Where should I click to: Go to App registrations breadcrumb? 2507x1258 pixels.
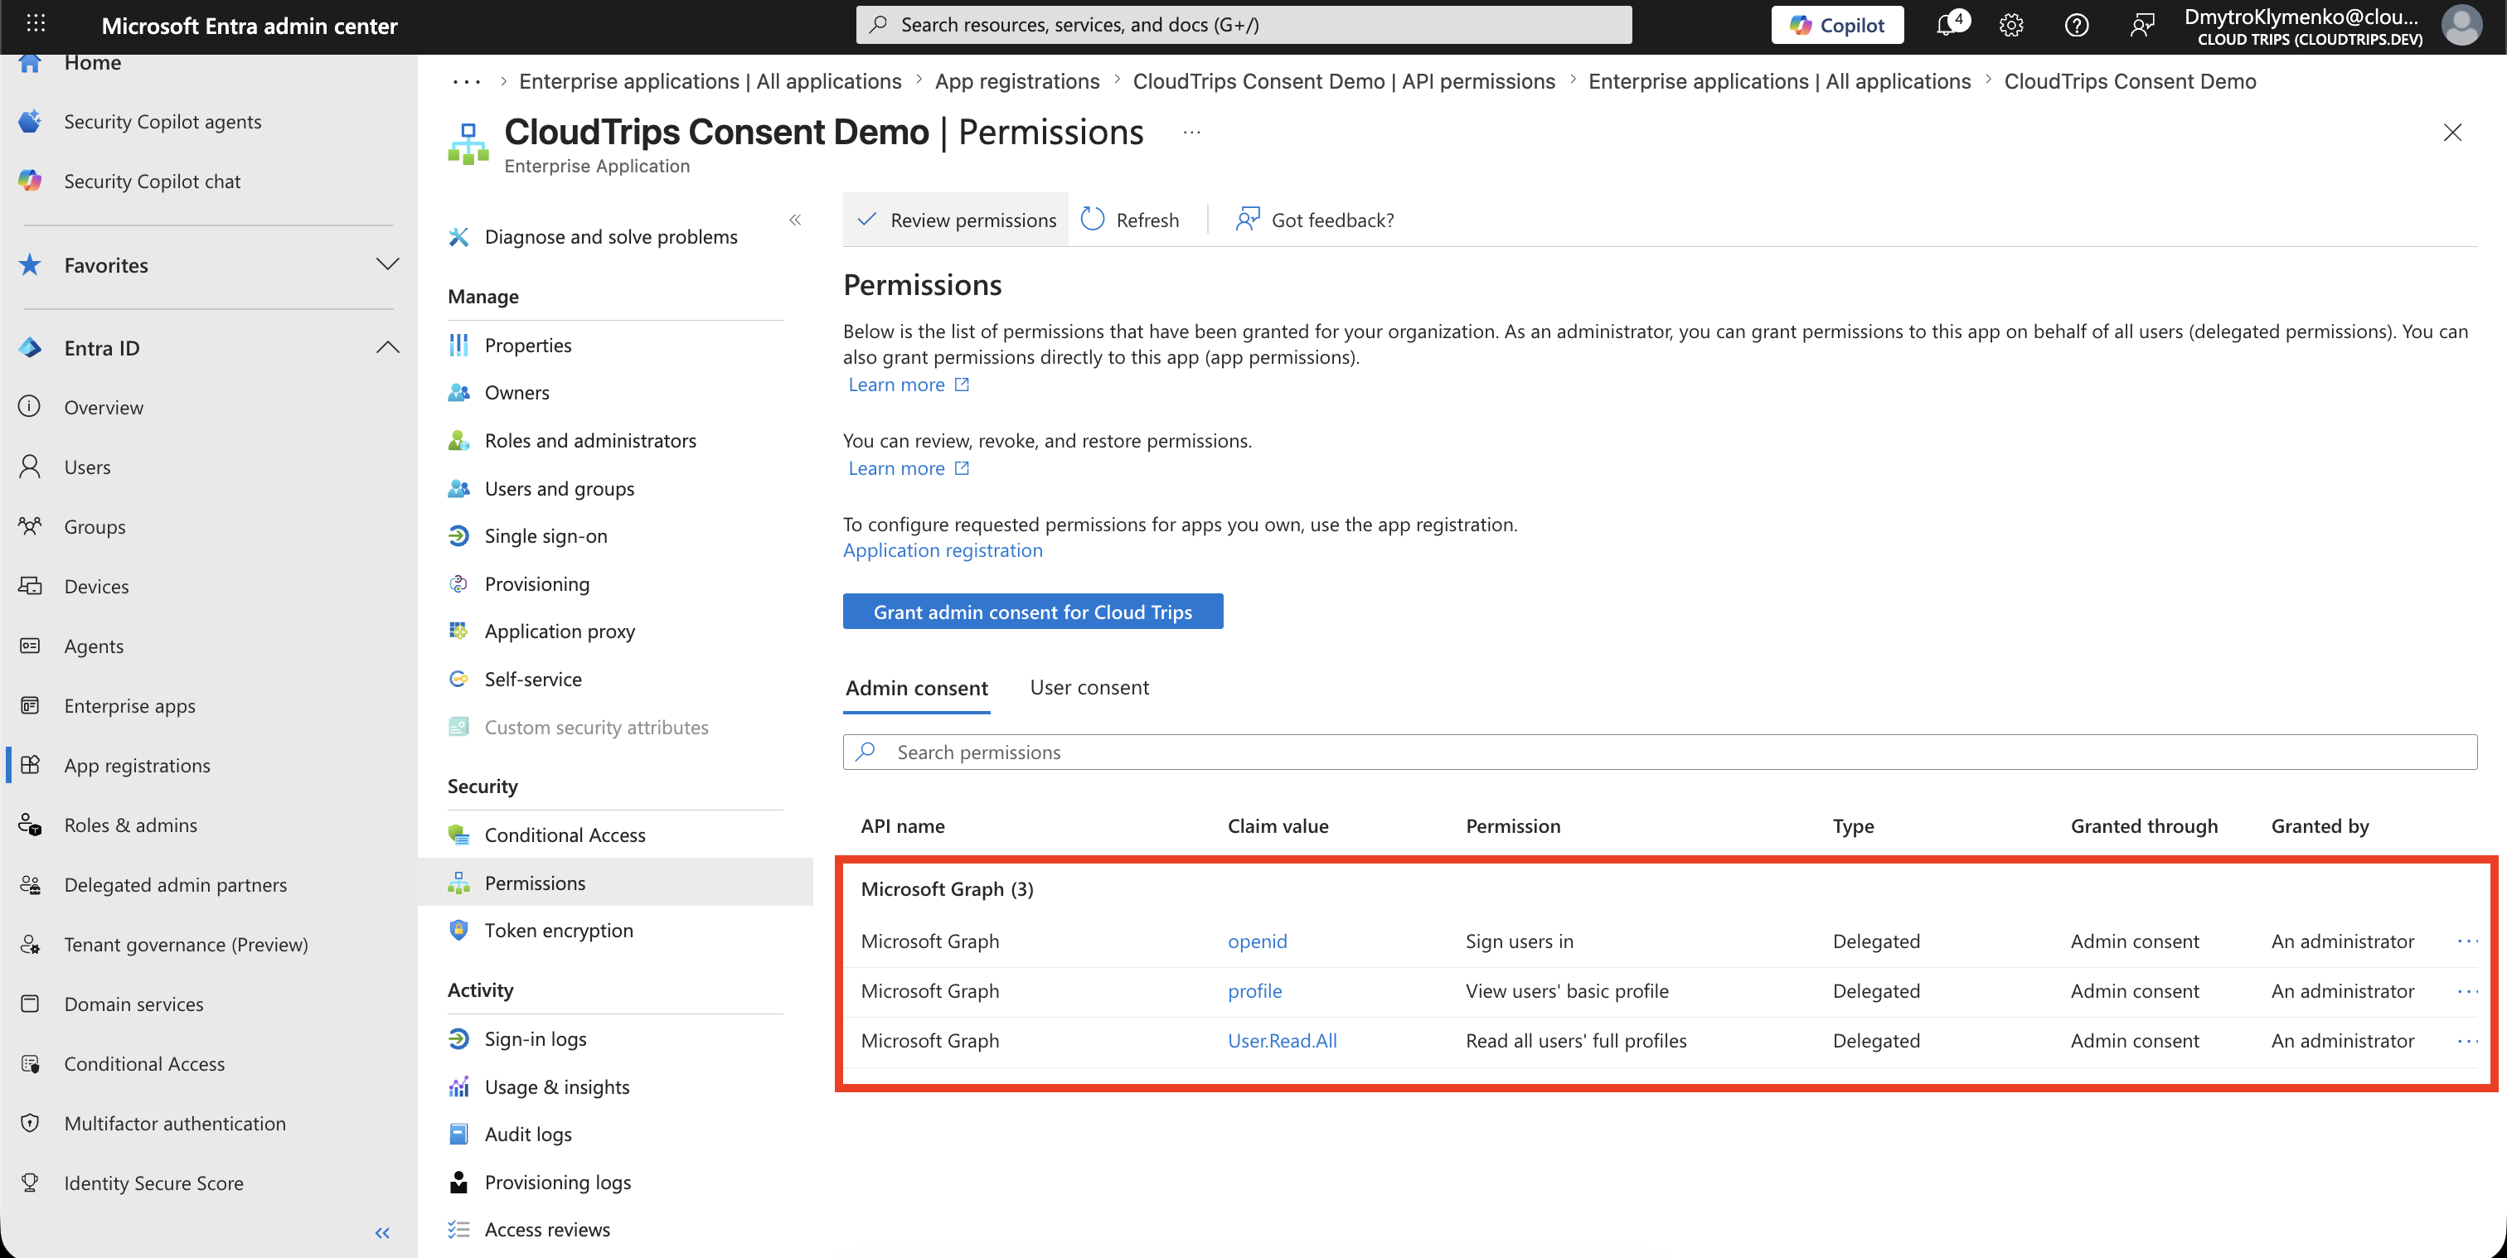pyautogui.click(x=1017, y=80)
